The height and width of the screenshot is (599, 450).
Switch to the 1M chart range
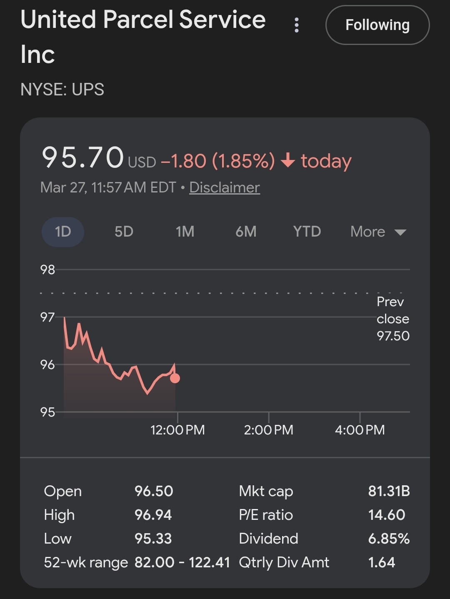tap(185, 232)
